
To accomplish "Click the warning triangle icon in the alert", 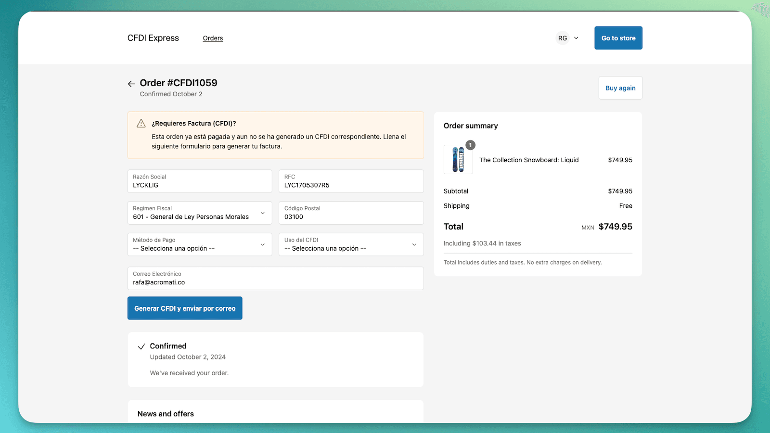I will point(141,124).
